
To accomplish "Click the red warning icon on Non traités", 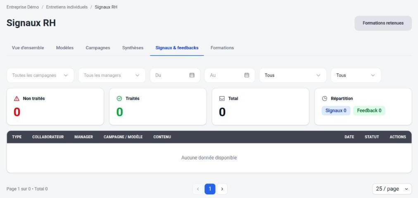I will coord(17,99).
